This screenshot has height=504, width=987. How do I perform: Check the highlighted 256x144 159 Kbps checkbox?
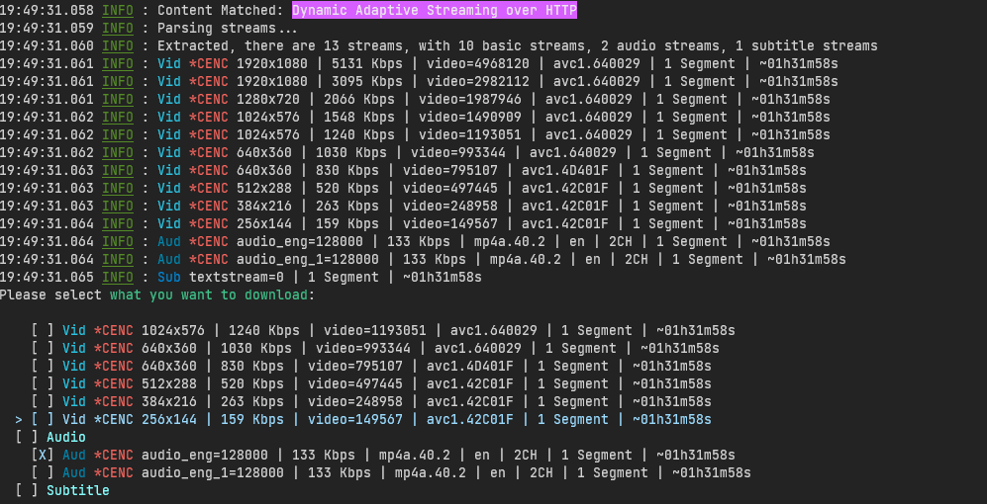tap(42, 420)
